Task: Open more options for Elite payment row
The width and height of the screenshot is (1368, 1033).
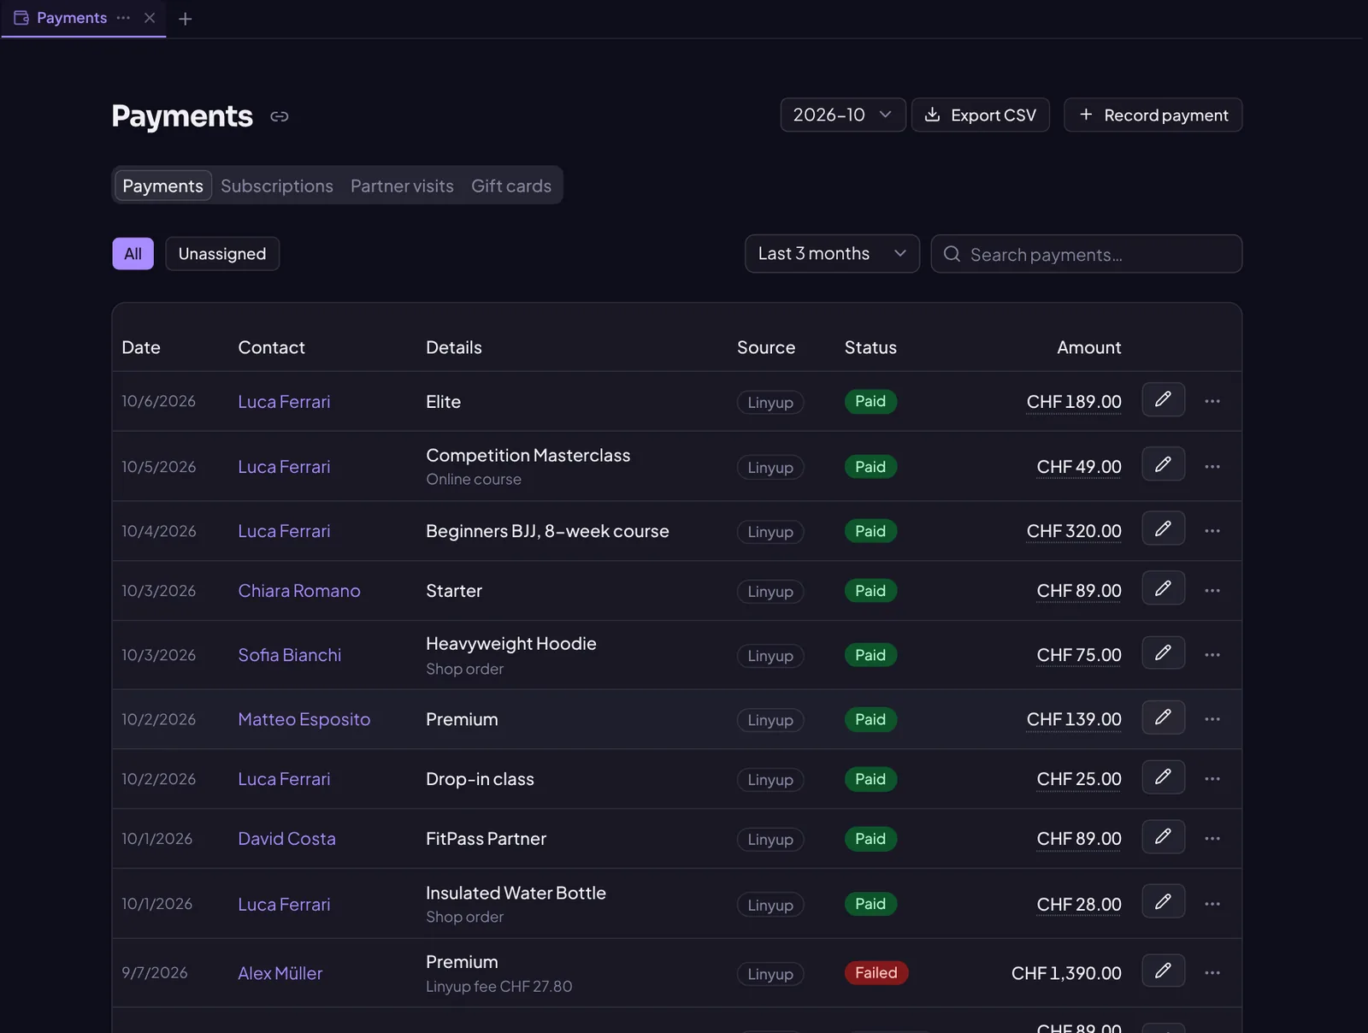Action: pyautogui.click(x=1212, y=401)
